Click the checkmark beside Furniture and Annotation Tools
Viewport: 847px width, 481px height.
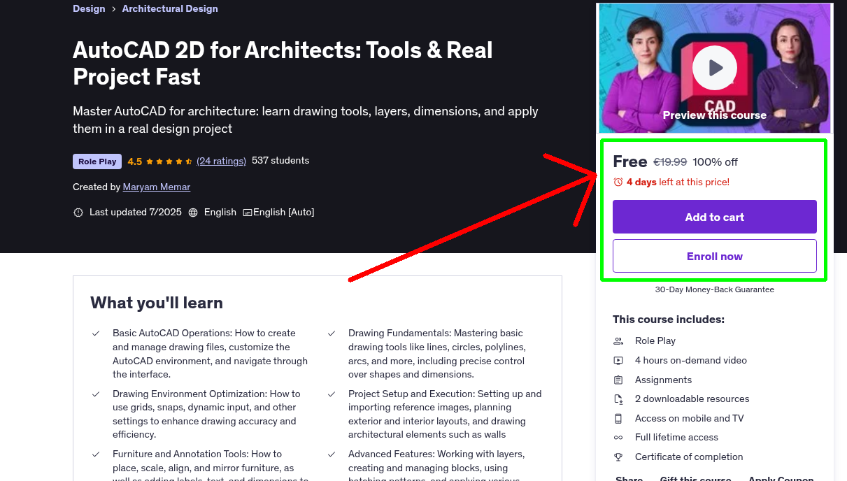tap(96, 454)
